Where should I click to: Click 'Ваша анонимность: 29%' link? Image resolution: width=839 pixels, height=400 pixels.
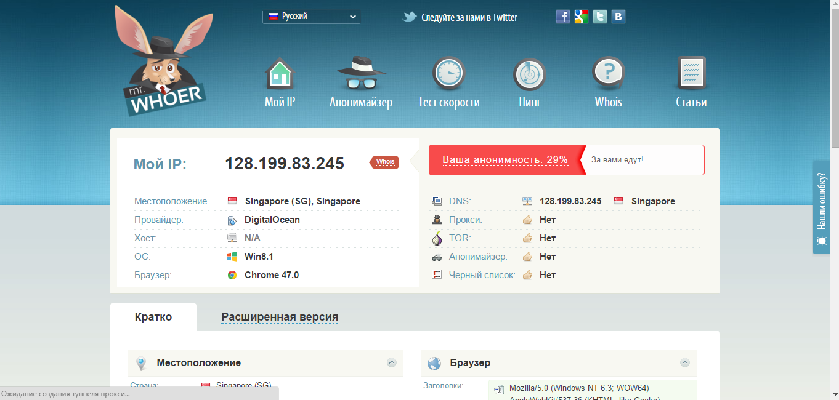(x=505, y=160)
